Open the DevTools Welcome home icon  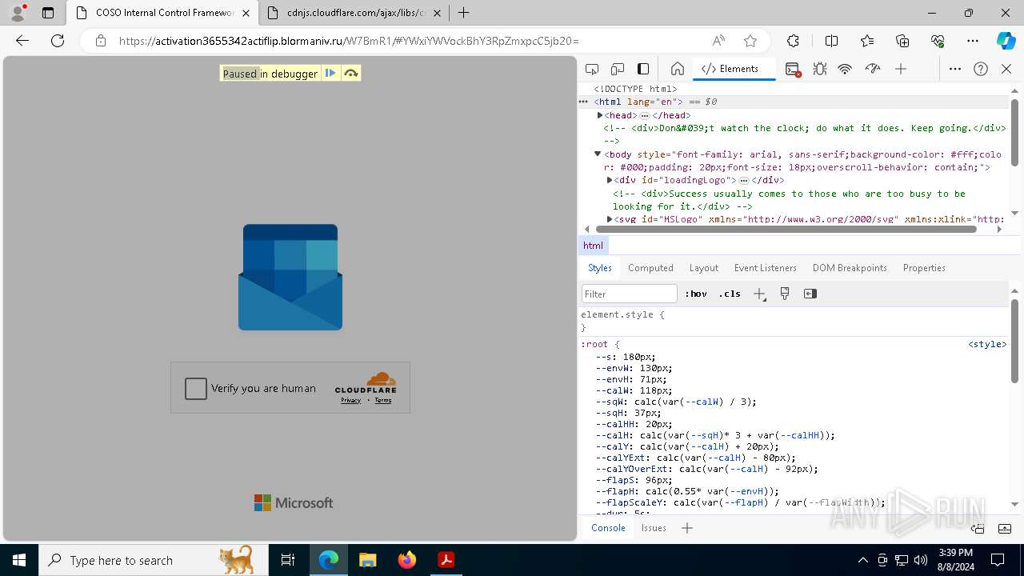tap(677, 70)
